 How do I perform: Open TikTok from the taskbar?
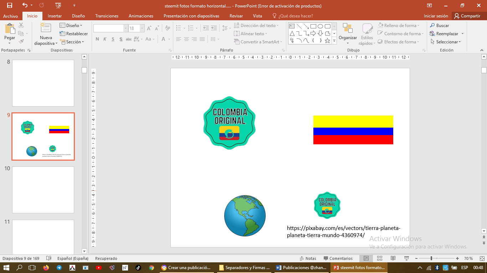point(138,268)
